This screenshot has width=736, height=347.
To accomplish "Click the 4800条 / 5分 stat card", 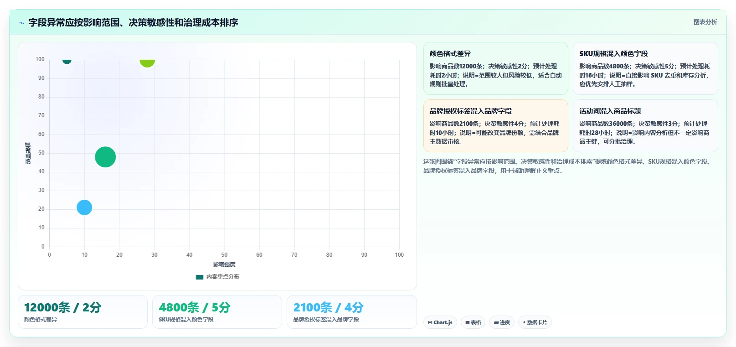I will (217, 312).
